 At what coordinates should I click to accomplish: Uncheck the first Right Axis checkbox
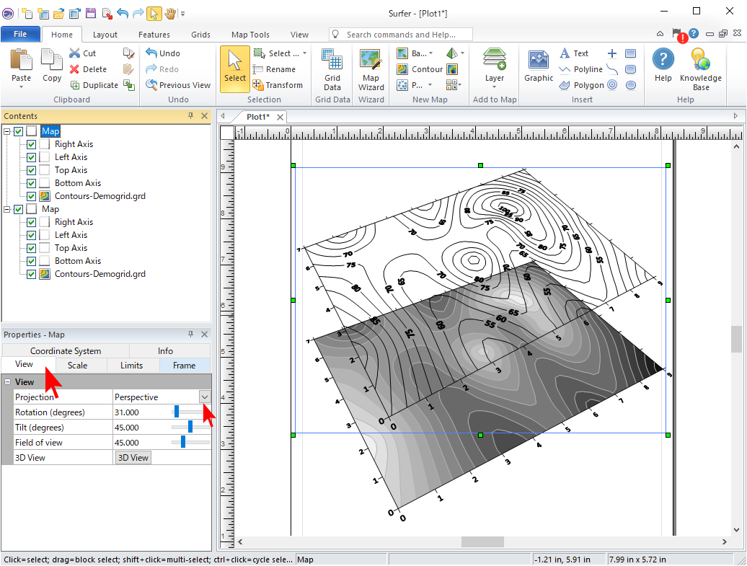point(32,144)
